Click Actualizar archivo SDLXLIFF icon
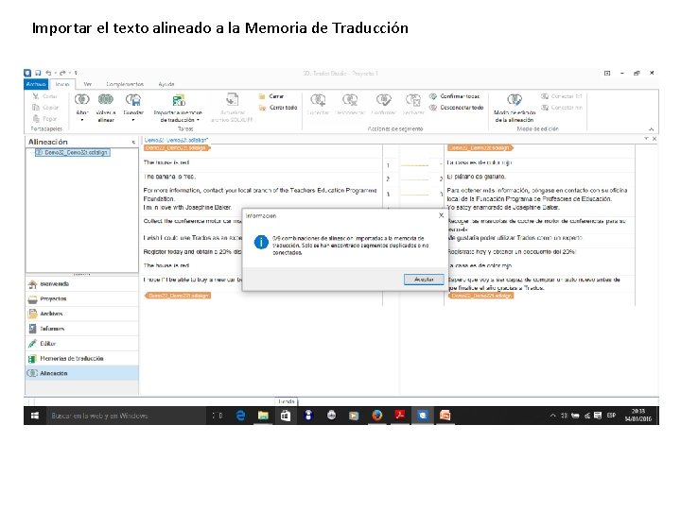Image resolution: width=681 pixels, height=510 pixels. 232,99
